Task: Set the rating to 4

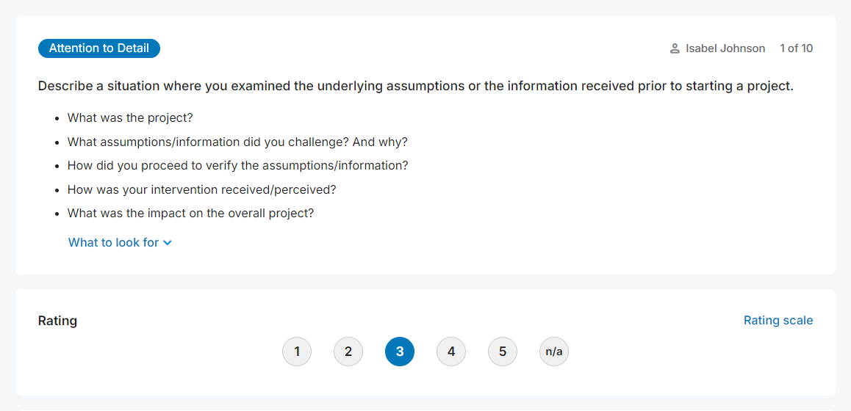Action: click(451, 352)
